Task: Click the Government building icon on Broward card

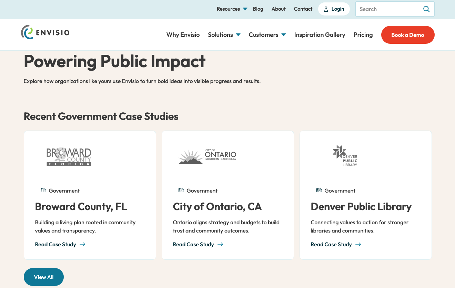Action: 43,190
